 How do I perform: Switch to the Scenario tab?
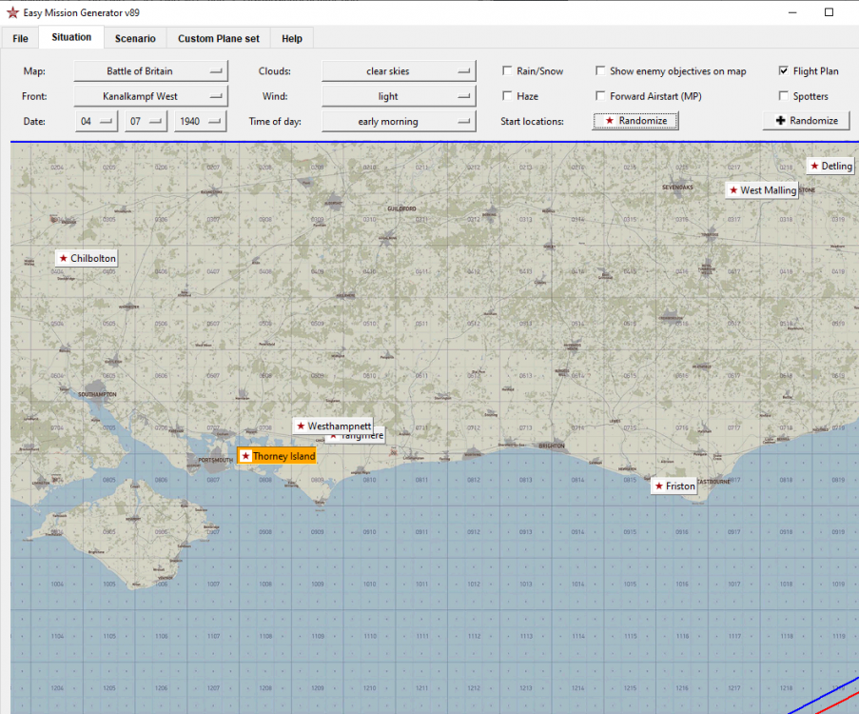[134, 38]
